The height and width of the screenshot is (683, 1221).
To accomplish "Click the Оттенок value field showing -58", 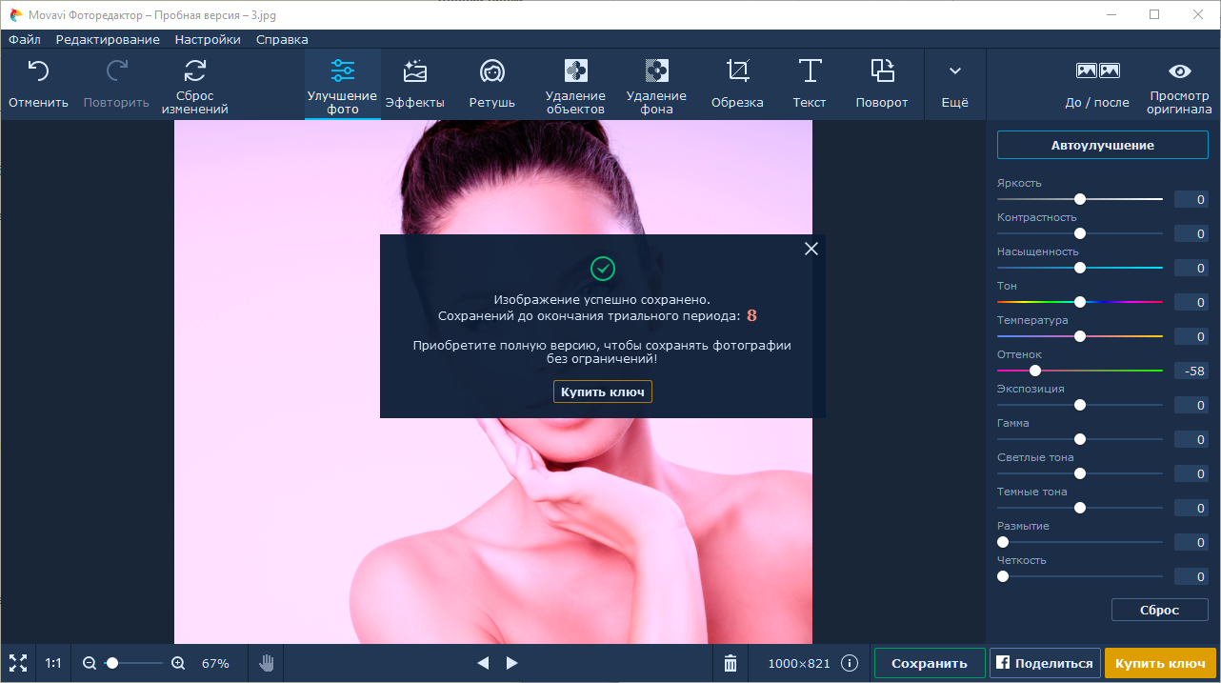I will [x=1191, y=371].
